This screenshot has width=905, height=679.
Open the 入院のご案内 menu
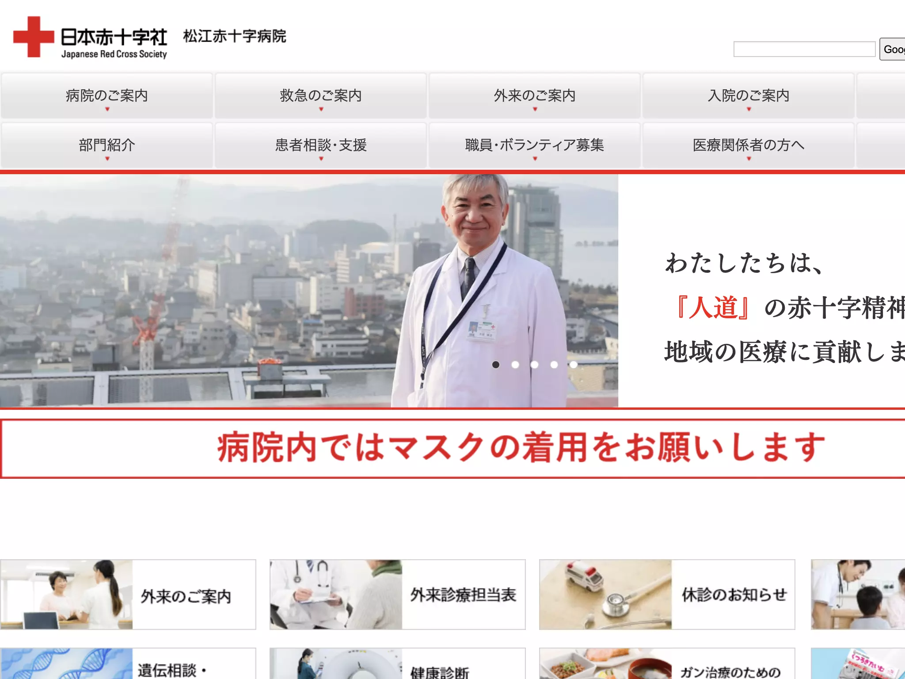(749, 96)
